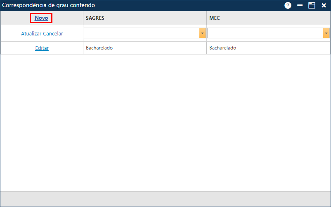Expand the SAGRES dropdown arrow
The height and width of the screenshot is (207, 331).
click(202, 33)
